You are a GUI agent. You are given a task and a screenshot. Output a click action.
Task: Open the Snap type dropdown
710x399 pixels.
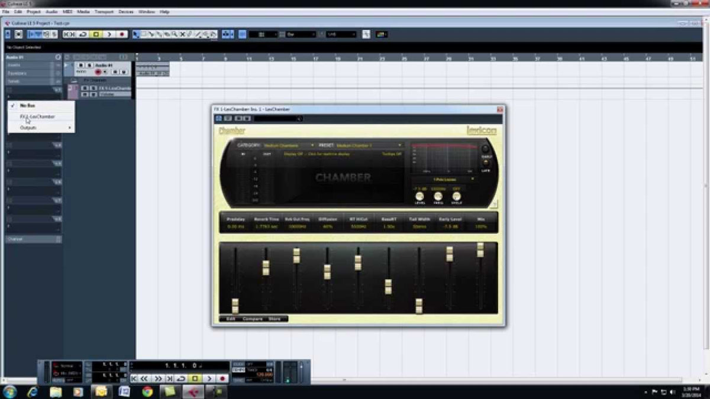(263, 34)
